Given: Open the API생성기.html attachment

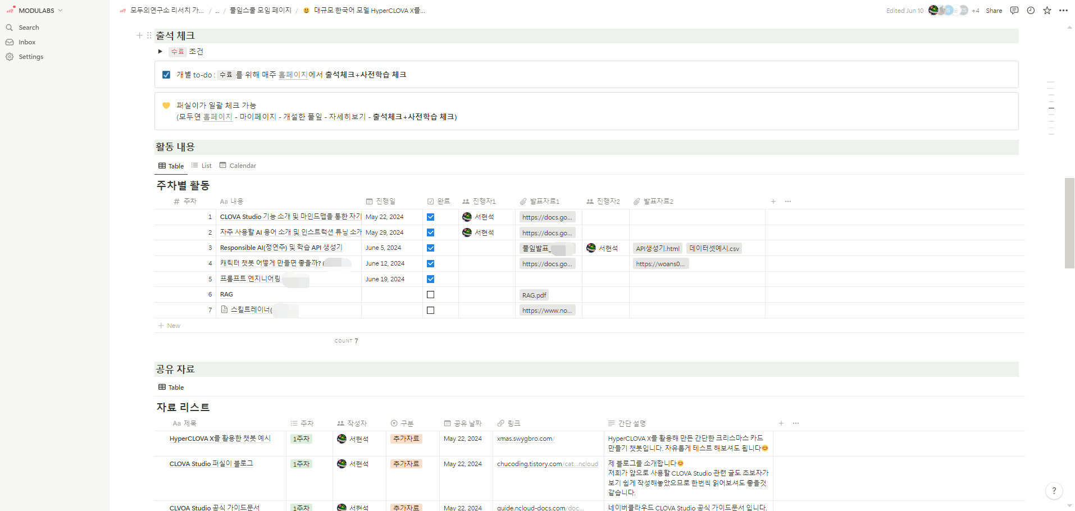Looking at the screenshot, I should click(657, 248).
